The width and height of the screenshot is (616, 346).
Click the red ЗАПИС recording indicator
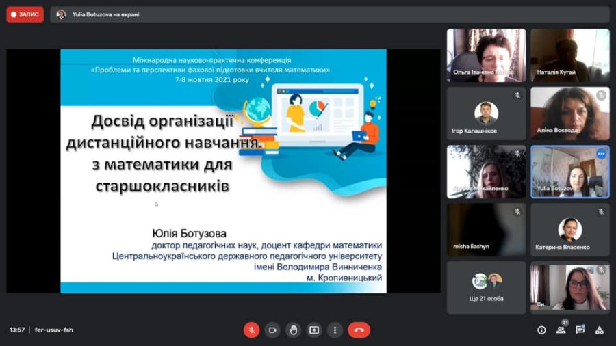tap(25, 14)
